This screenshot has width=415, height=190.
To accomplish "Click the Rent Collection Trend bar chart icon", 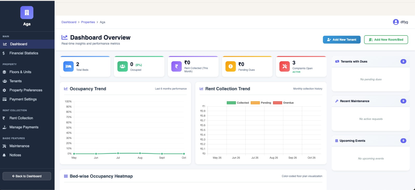I will [x=201, y=89].
